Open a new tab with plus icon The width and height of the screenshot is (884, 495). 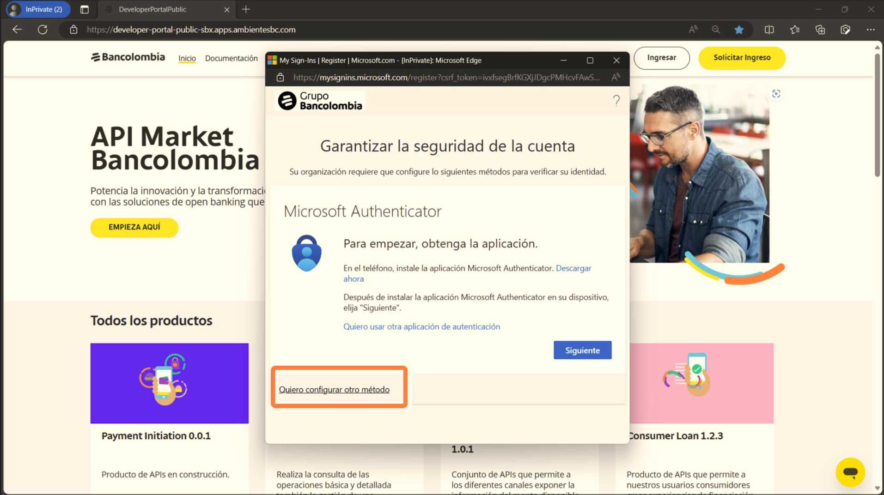click(x=246, y=9)
